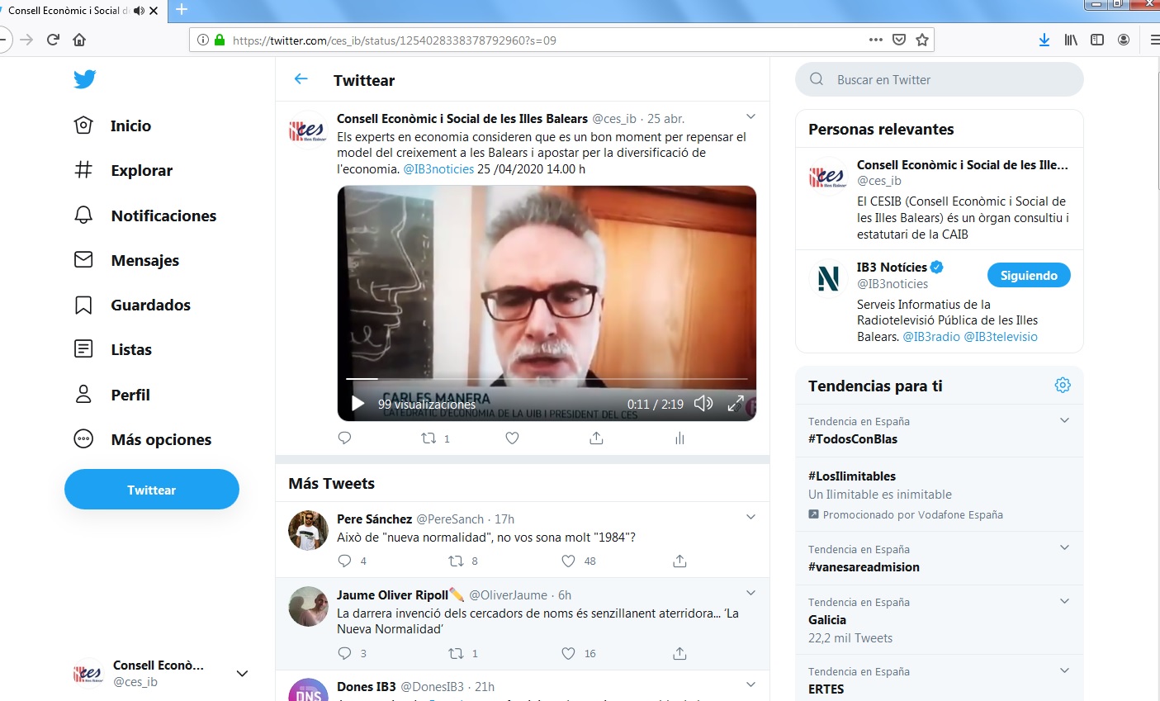
Task: Open options chevron on the CES tweet
Action: pyautogui.click(x=750, y=116)
